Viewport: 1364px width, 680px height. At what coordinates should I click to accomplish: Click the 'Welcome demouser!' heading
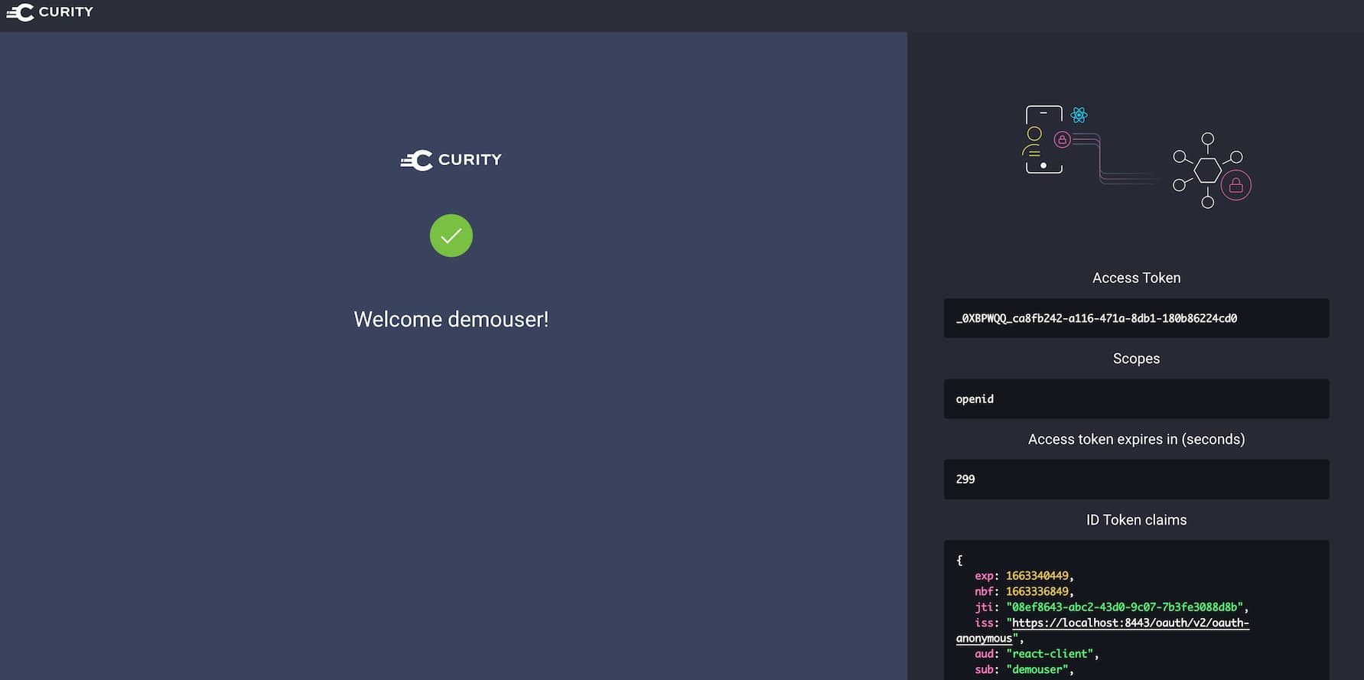click(451, 319)
